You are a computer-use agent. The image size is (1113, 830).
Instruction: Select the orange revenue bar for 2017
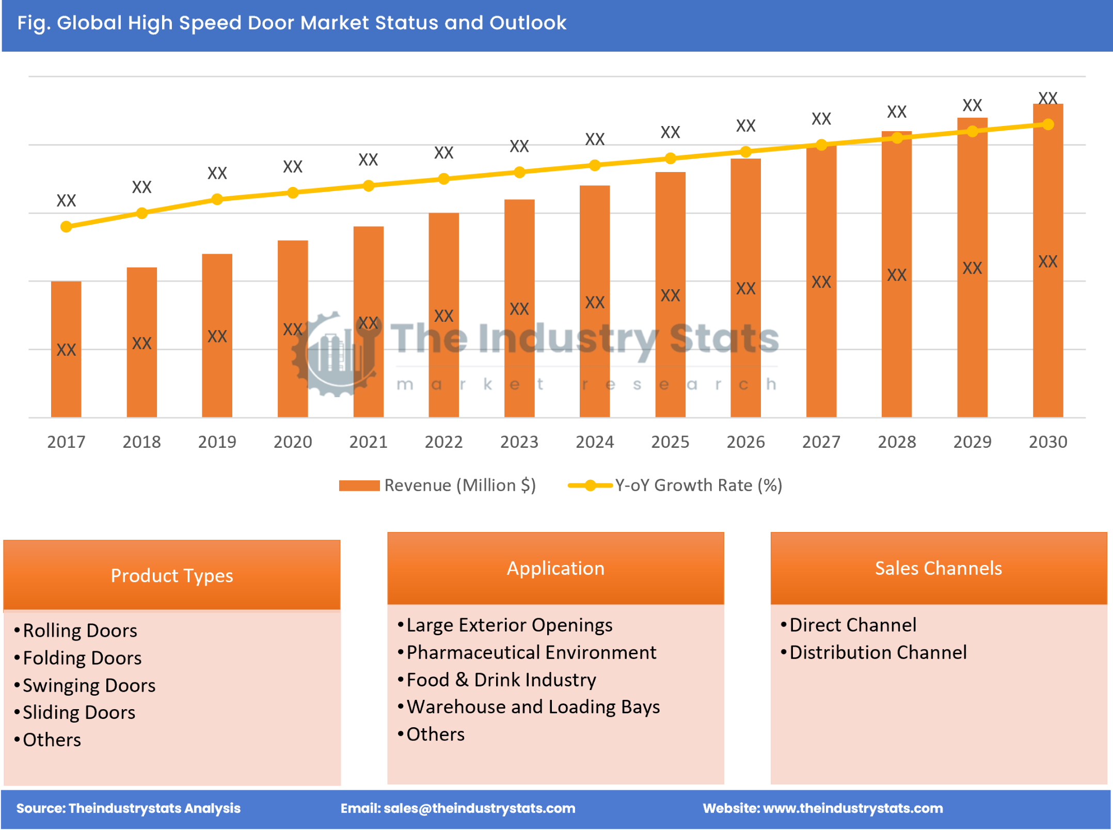66,349
